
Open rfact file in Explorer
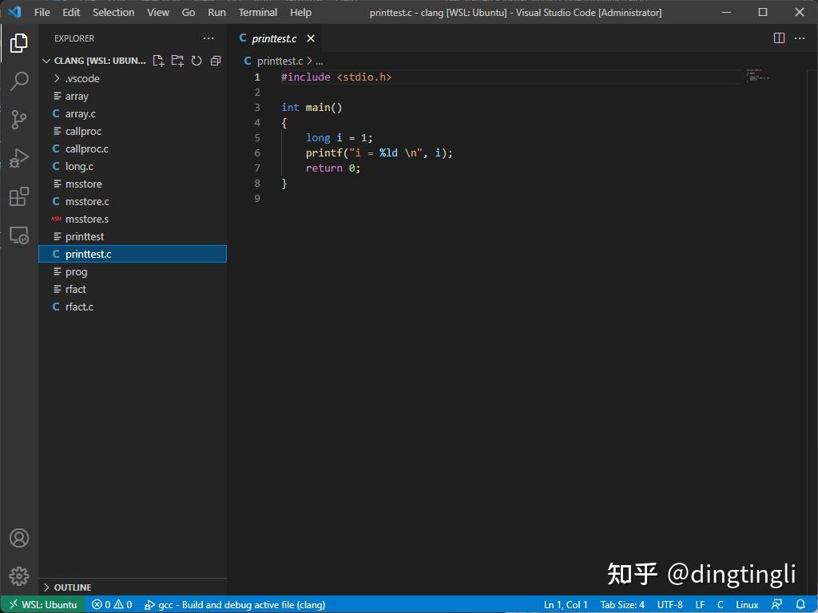(133, 289)
